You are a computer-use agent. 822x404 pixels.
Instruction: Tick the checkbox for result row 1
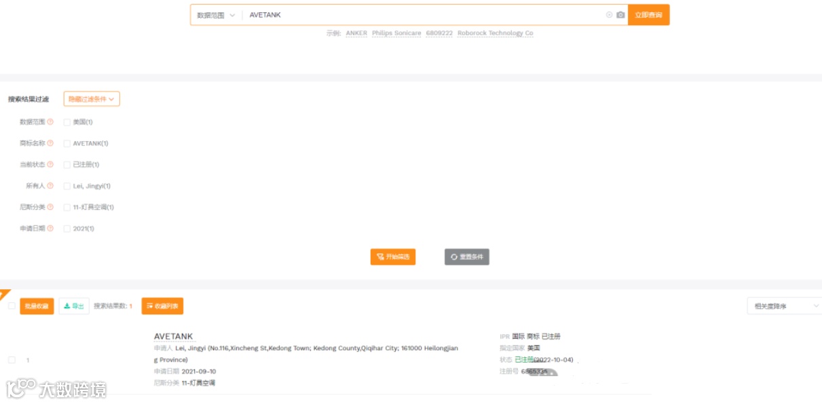[x=12, y=360]
